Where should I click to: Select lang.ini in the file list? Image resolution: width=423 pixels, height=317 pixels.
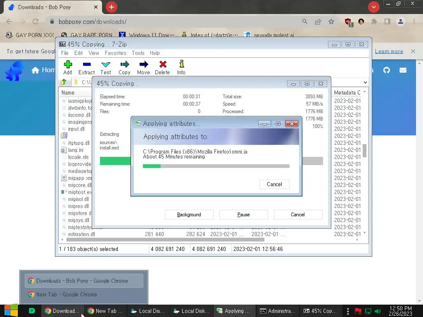(76, 150)
